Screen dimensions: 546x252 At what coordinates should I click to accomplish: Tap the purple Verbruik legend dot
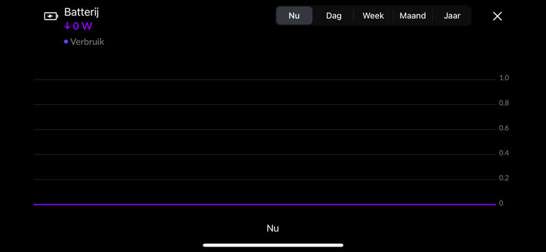[66, 42]
